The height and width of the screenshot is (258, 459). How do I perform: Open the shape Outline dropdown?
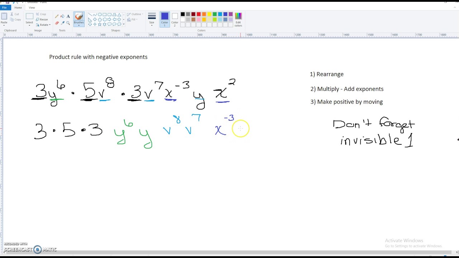pos(135,14)
